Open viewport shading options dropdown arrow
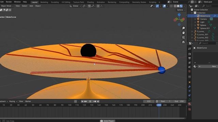Image resolution: width=218 pixels, height=122 pixels. pos(184,6)
